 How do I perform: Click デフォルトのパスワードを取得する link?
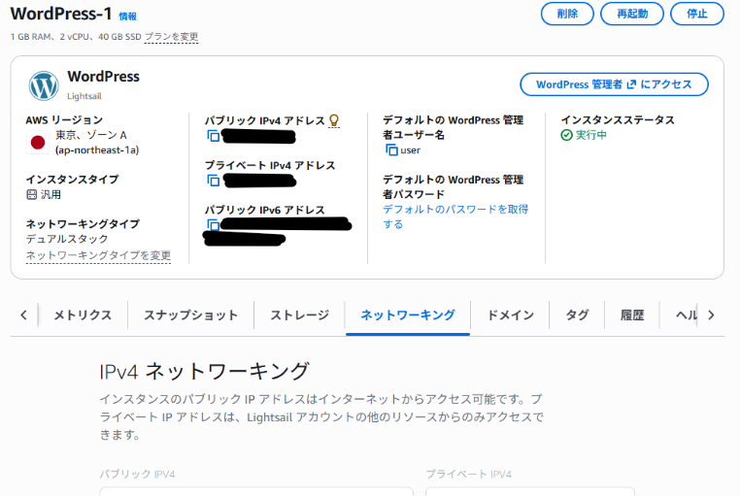[x=455, y=216]
